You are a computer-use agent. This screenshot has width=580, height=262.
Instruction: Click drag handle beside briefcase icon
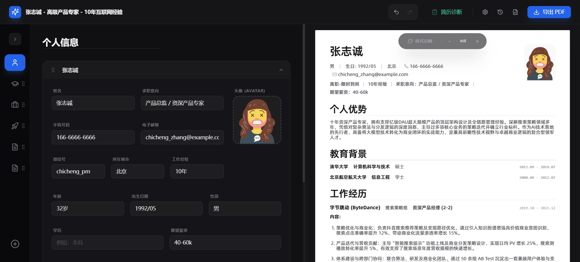click(x=23, y=105)
